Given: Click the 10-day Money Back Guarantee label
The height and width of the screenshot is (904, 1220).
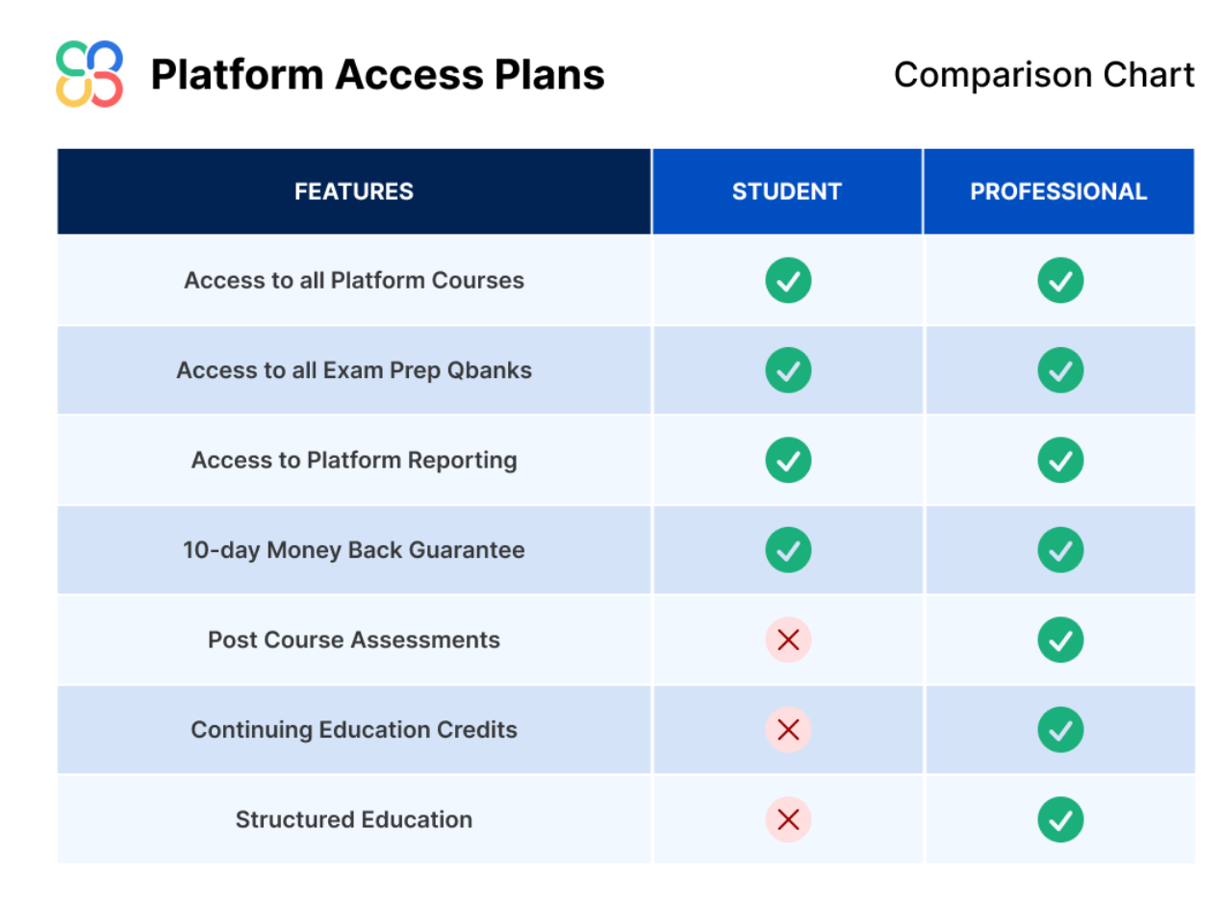Looking at the screenshot, I should pos(354,550).
